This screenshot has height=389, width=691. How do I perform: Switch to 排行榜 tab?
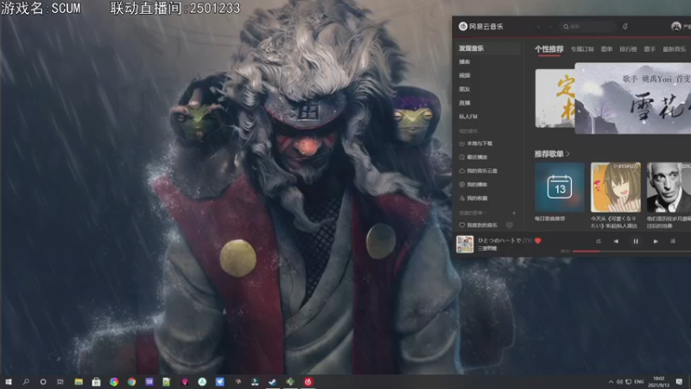[628, 49]
